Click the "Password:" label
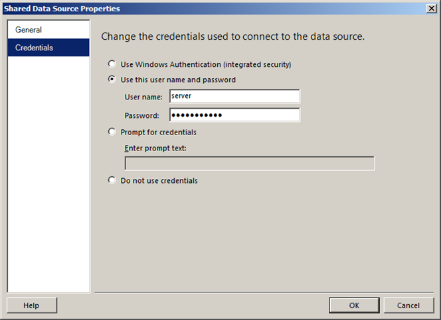Image resolution: width=441 pixels, height=320 pixels. [142, 116]
